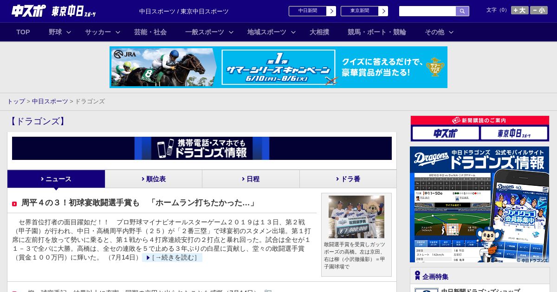Open the 敢闘選手賞 photo thumbnail

(x=356, y=217)
